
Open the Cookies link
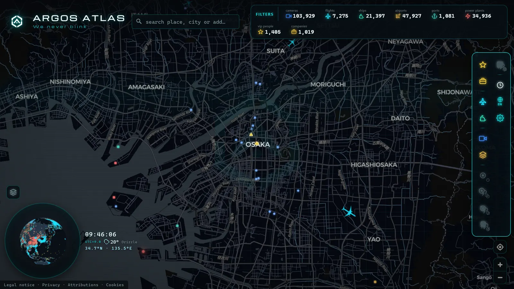coord(115,285)
